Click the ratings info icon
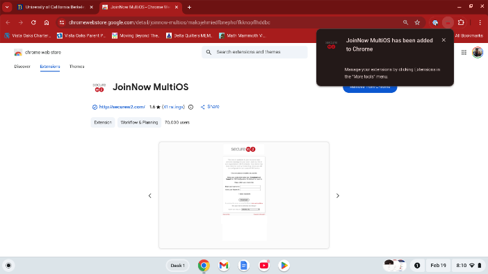Image resolution: width=488 pixels, height=274 pixels. pos(190,108)
